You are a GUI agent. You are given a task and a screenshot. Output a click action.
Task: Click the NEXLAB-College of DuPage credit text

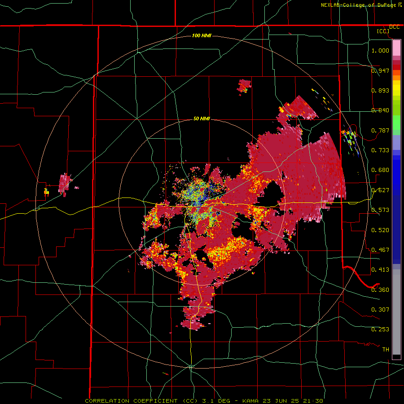point(358,5)
